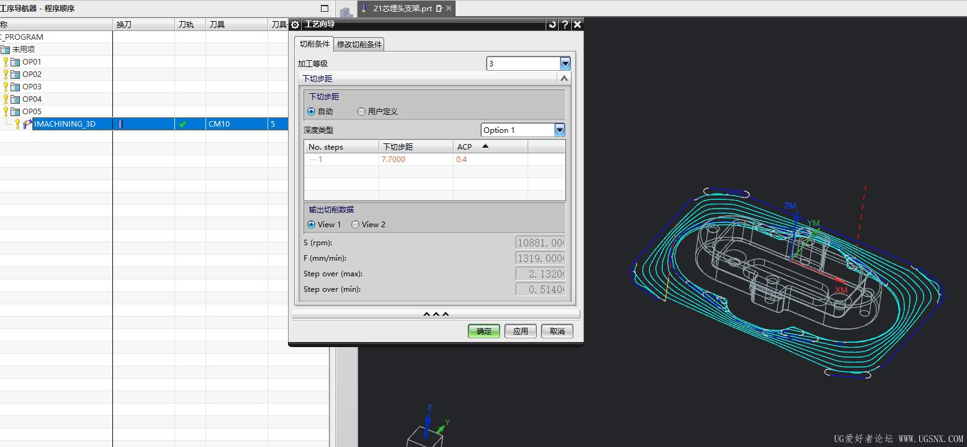The image size is (967, 447).
Task: Open help via the question mark in 工艺向导
Action: tap(564, 24)
